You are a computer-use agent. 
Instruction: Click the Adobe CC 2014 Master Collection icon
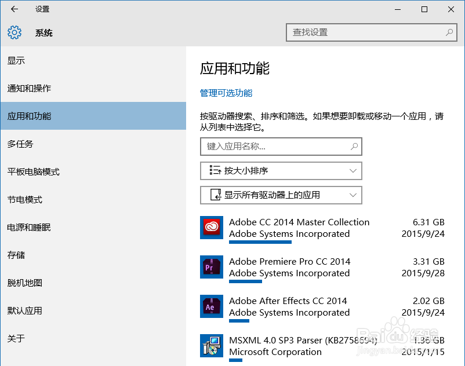212,228
